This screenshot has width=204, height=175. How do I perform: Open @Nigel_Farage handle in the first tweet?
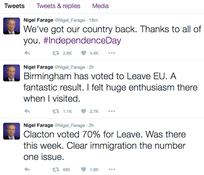tap(70, 20)
